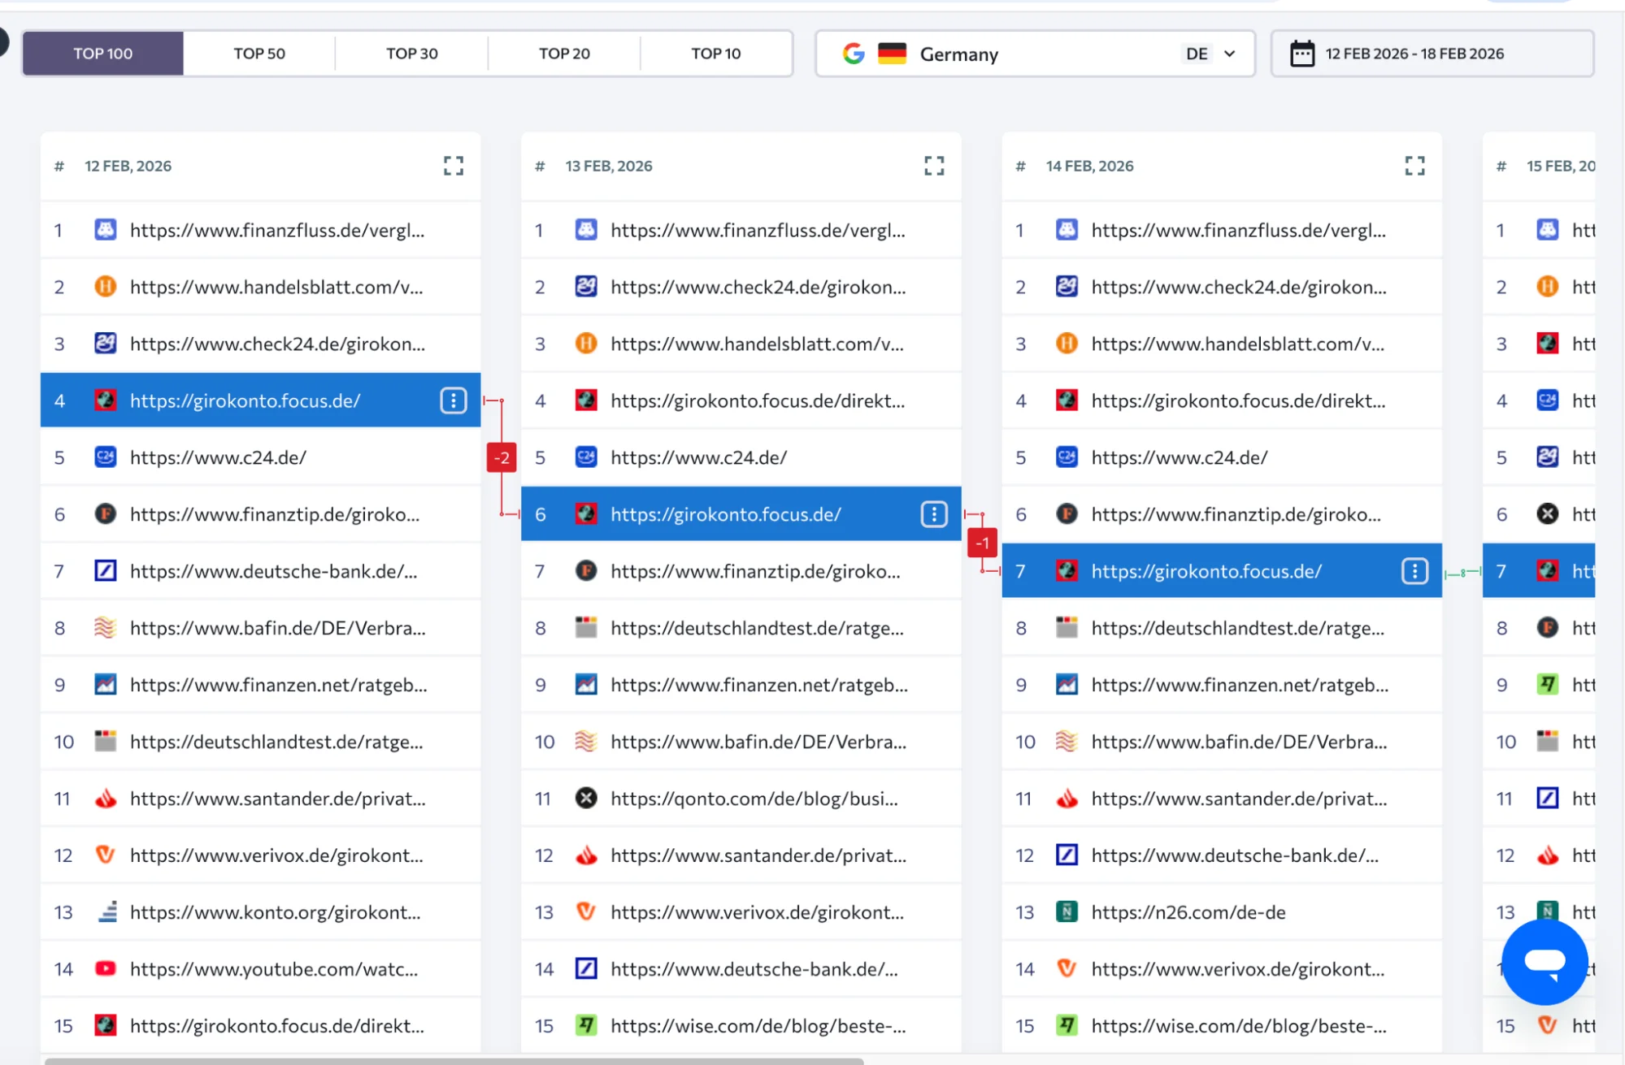
Task: Click deutsche-bank.de entry at rank 12 on 14 Feb
Action: coord(1235,855)
